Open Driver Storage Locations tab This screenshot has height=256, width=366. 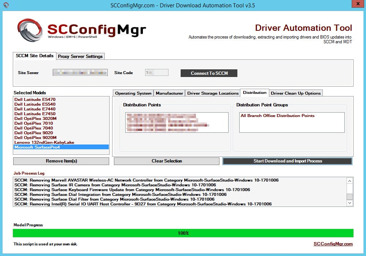[x=213, y=93]
